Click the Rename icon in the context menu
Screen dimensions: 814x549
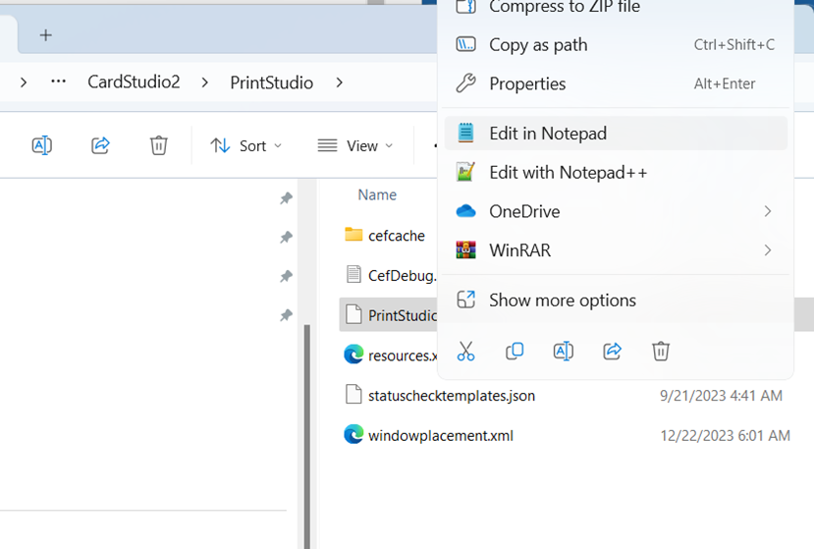564,352
